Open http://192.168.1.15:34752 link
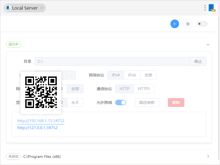 click(41, 121)
